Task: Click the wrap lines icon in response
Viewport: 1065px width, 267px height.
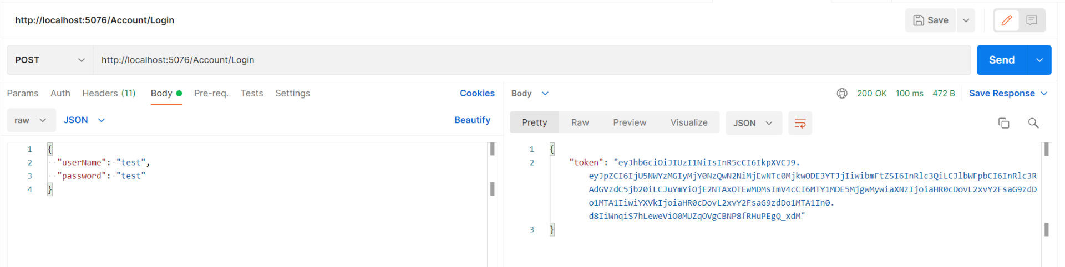Action: pyautogui.click(x=800, y=123)
